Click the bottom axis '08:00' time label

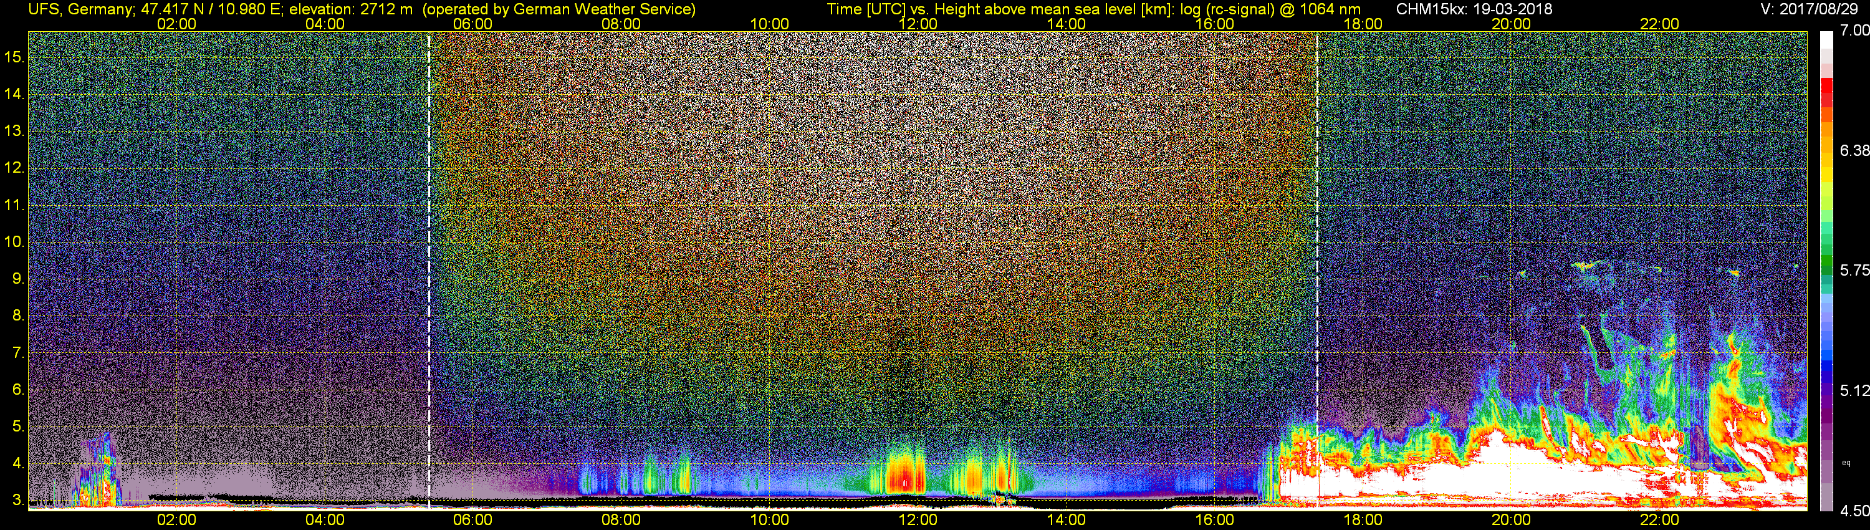(x=621, y=520)
